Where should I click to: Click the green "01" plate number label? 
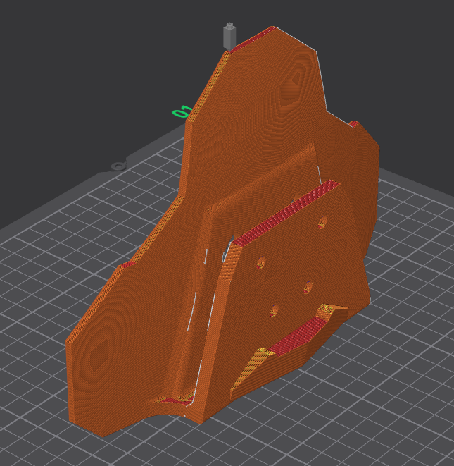coord(182,111)
